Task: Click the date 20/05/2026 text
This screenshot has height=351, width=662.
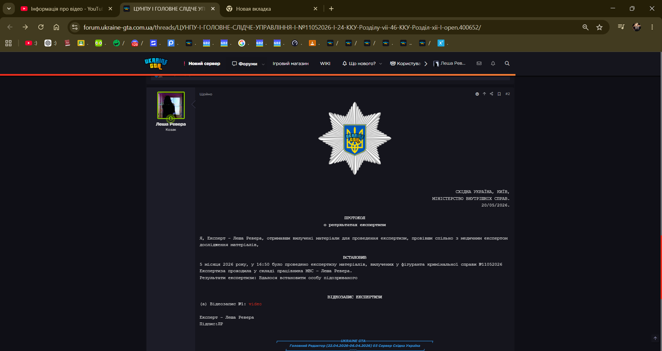Action: [x=495, y=205]
